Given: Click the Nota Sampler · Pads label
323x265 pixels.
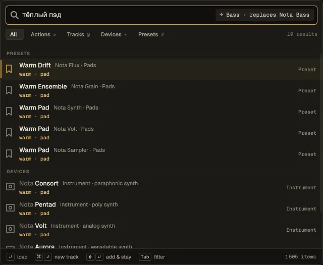Looking at the screenshot, I should (x=79, y=150).
